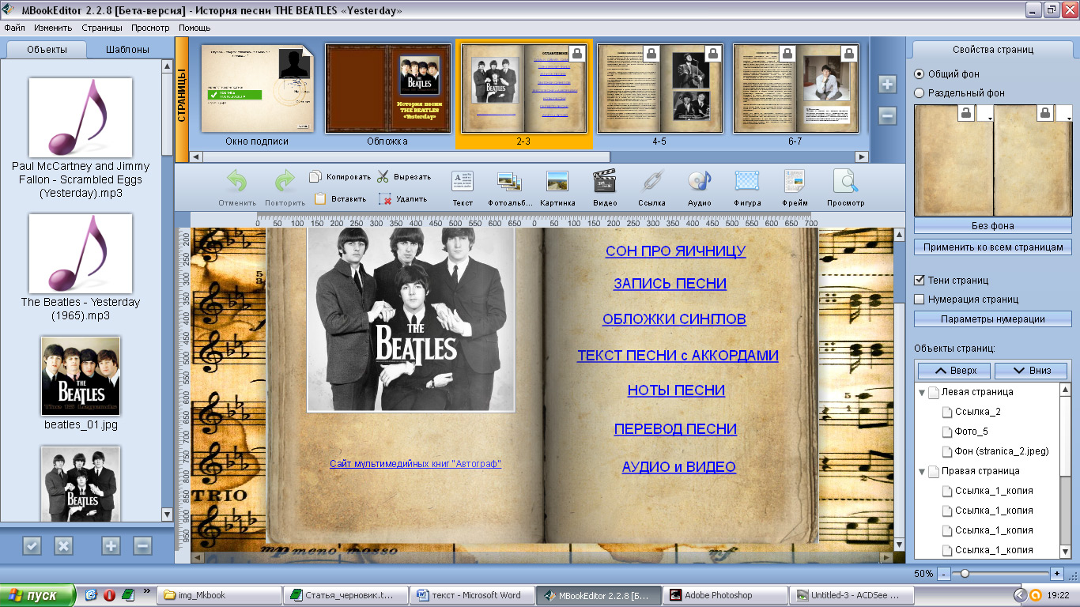The height and width of the screenshot is (607, 1080).
Task: Click Вставить paste icon
Action: point(319,198)
